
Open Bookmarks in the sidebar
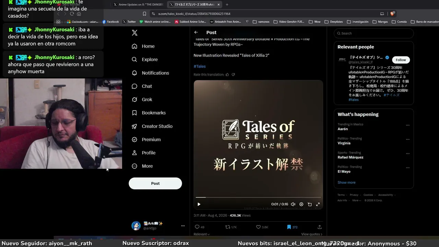[149, 113]
